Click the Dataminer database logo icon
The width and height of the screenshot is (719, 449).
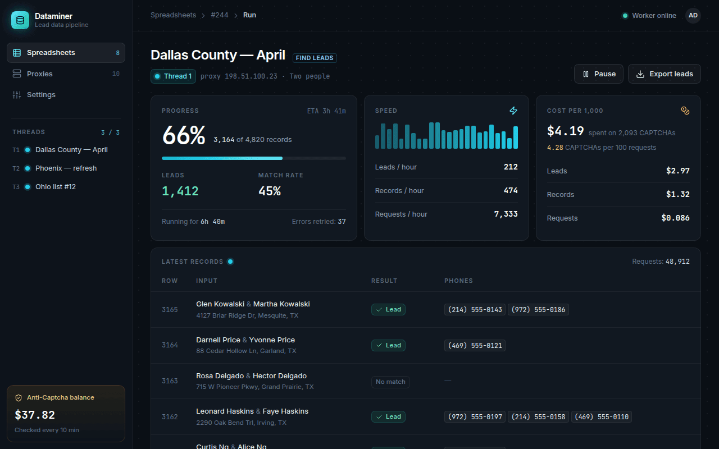point(20,20)
